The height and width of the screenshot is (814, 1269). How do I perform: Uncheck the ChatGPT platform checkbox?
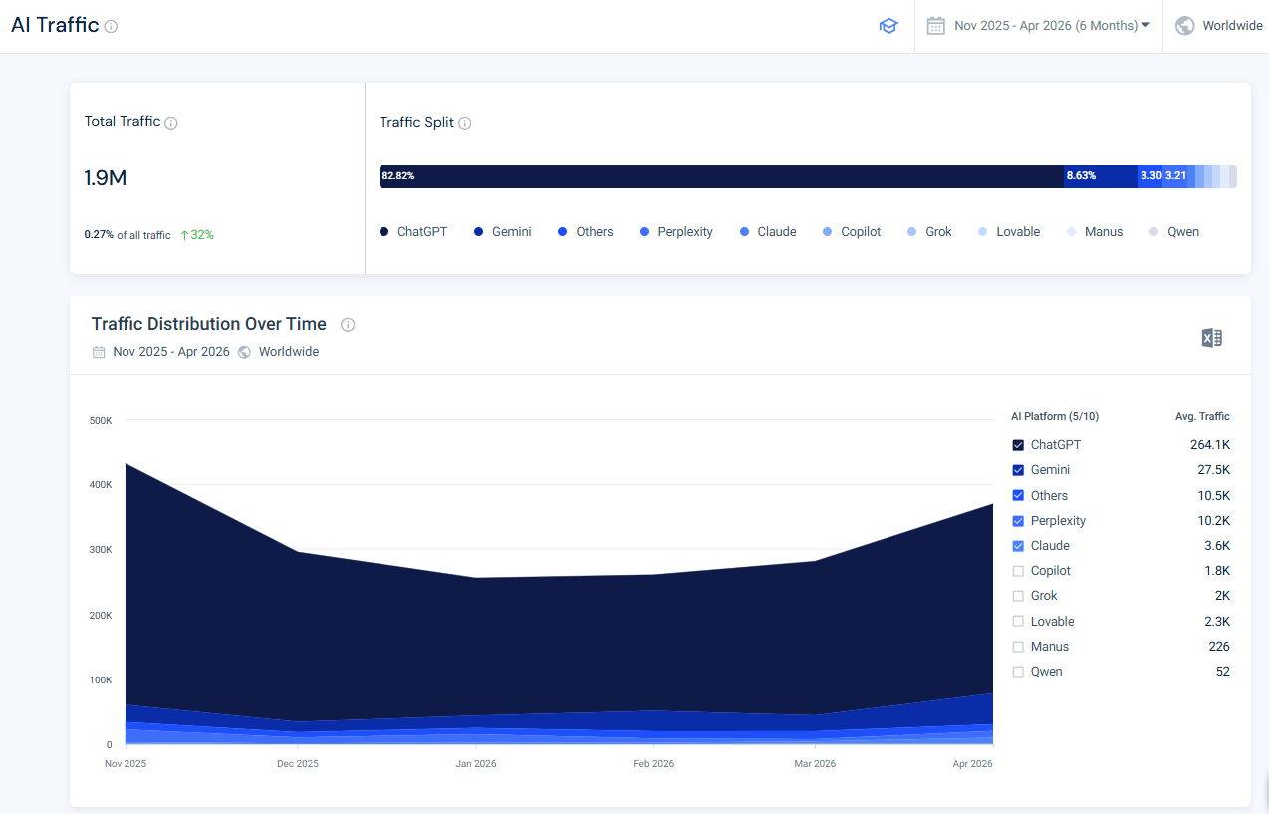pos(1018,445)
